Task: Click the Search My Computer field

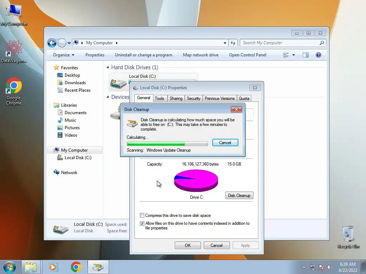Action: click(283, 43)
